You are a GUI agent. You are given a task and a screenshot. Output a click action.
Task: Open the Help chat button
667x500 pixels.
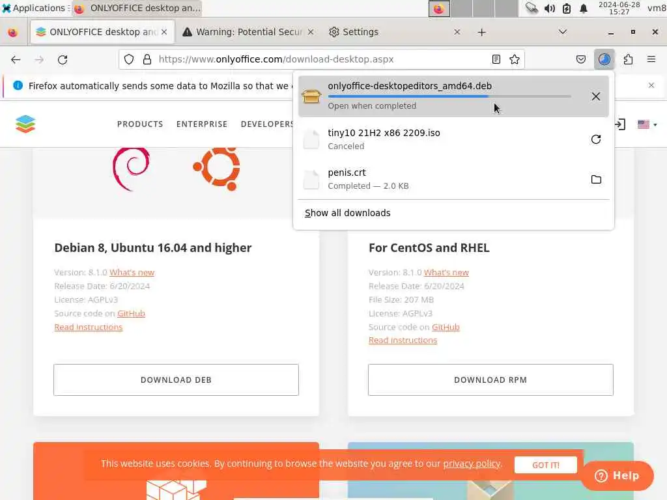pyautogui.click(x=617, y=476)
